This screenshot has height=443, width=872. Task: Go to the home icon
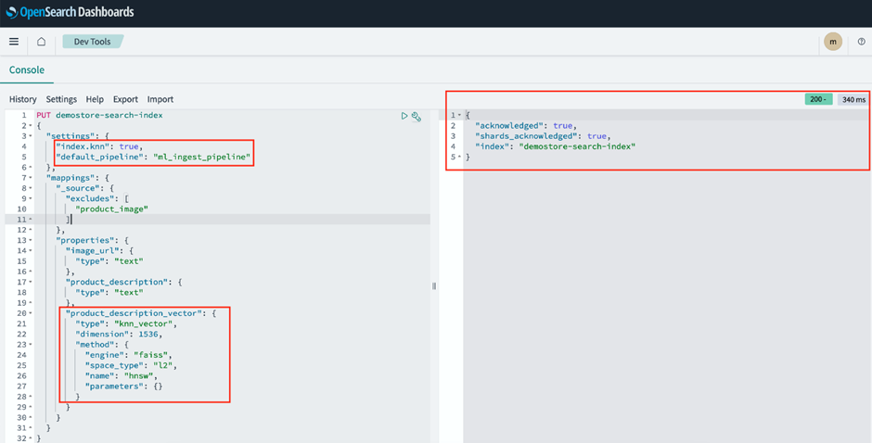41,42
